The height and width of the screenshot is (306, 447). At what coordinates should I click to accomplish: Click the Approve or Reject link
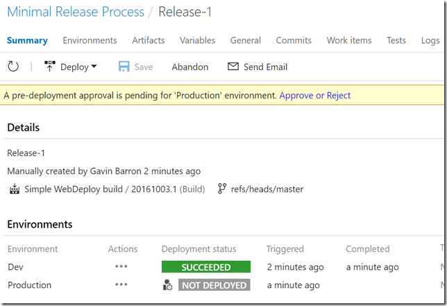315,95
